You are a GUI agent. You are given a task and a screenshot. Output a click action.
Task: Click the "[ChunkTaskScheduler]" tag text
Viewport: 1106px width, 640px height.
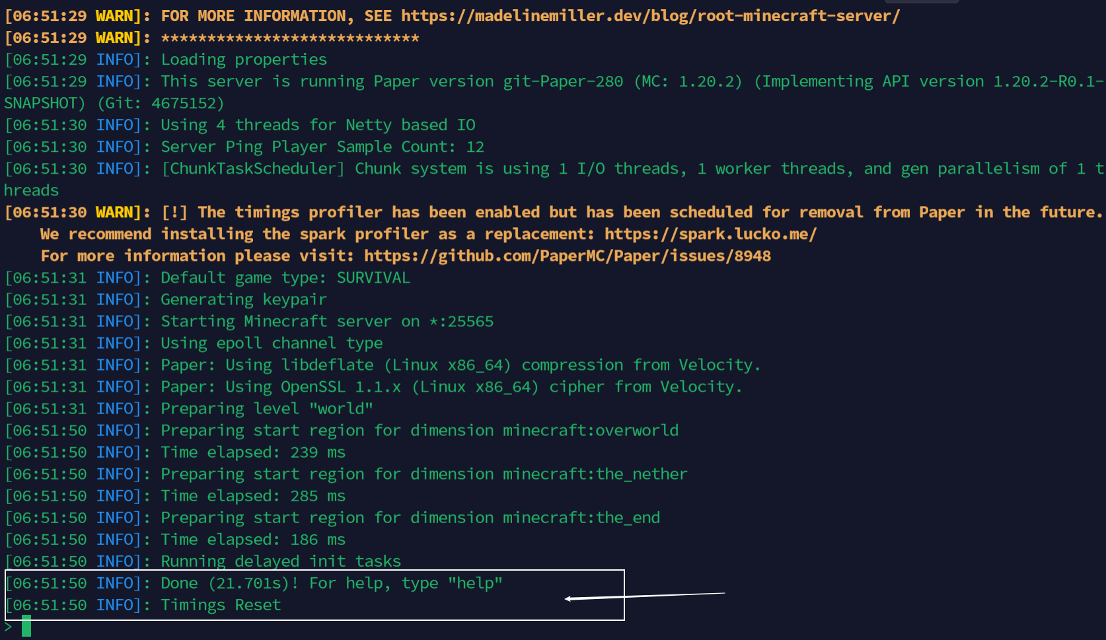252,168
